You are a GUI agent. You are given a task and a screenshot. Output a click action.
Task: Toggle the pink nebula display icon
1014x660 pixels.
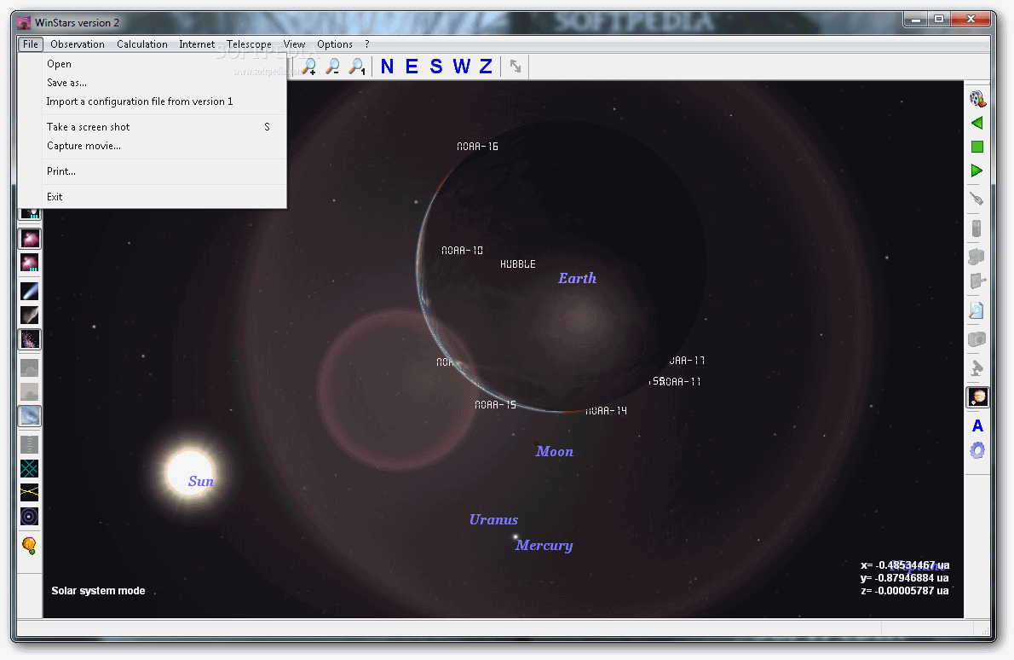(30, 239)
